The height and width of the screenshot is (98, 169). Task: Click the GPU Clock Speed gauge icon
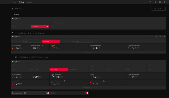[13, 77]
